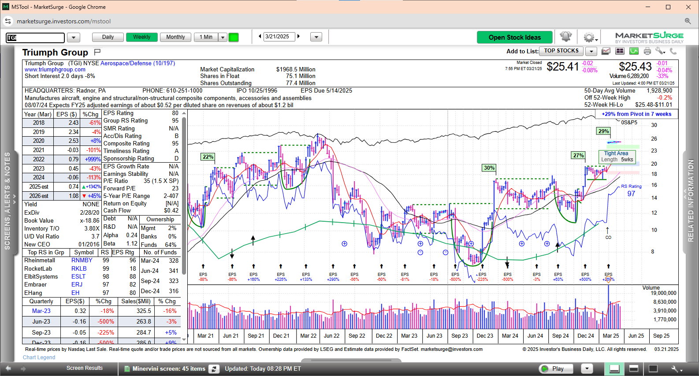
Task: Select the Minervini screen: 45 items tab
Action: tap(169, 369)
